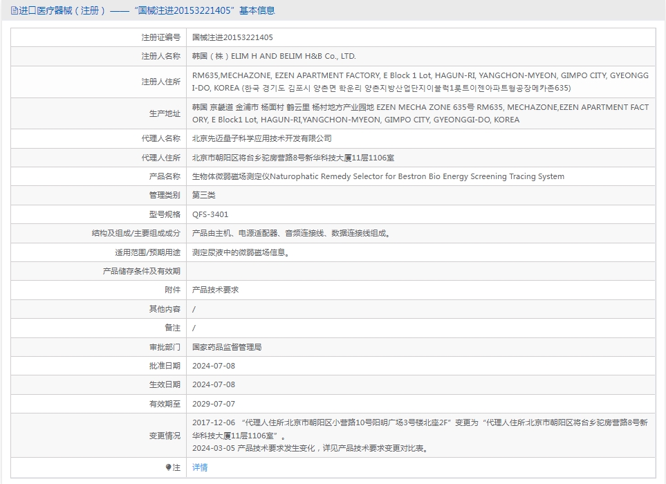Click the 产品技术要求 attachment text

pyautogui.click(x=215, y=290)
